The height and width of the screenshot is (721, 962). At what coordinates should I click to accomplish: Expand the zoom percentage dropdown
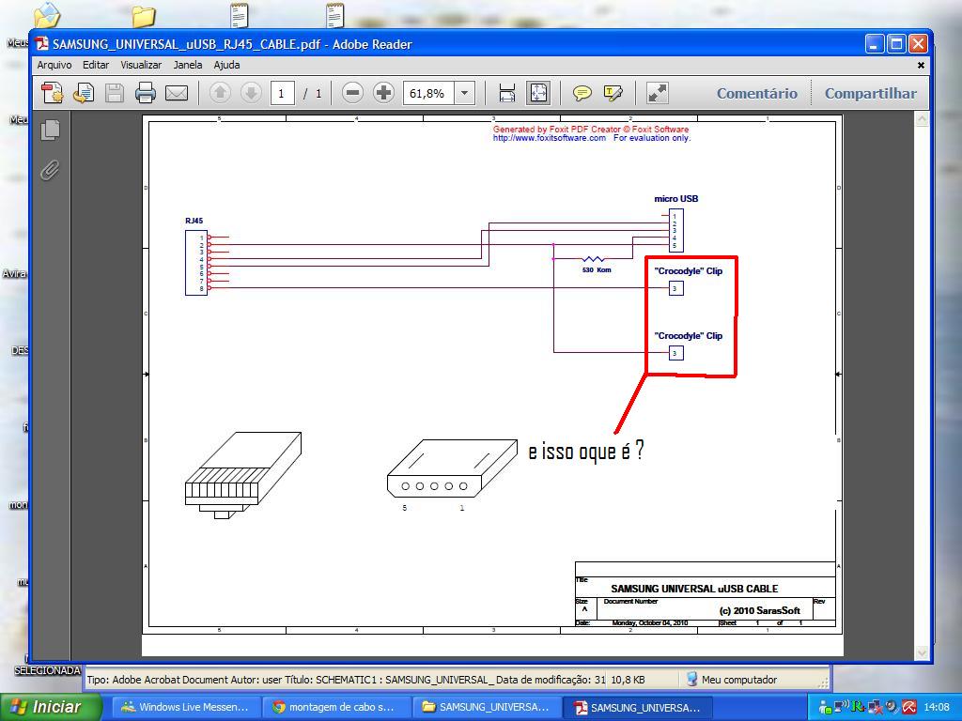[x=464, y=93]
